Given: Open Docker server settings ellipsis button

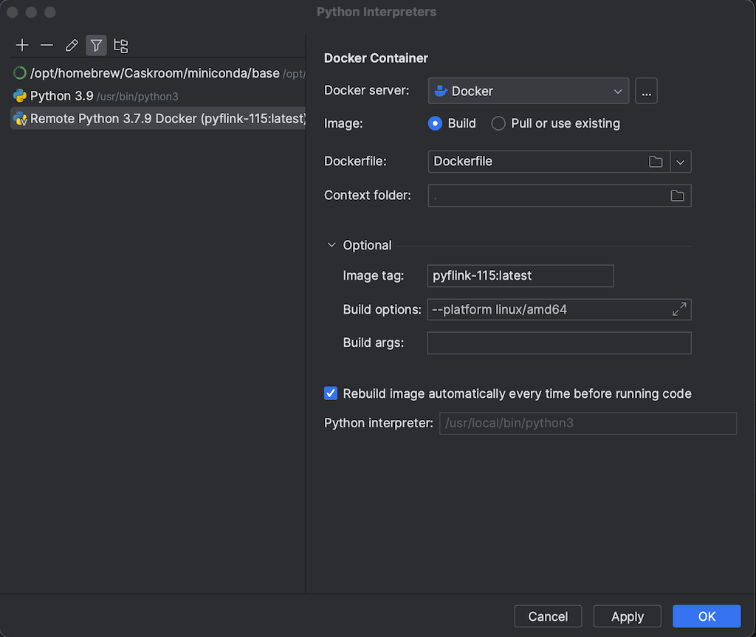Looking at the screenshot, I should (646, 91).
